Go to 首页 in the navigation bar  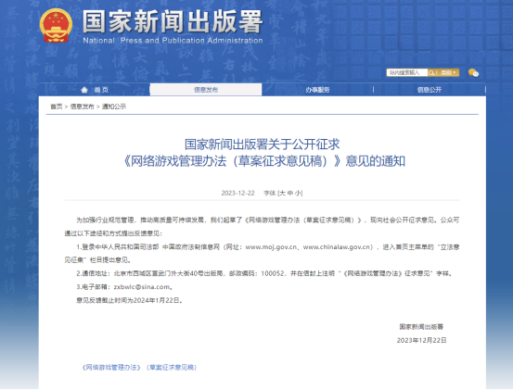(x=101, y=90)
